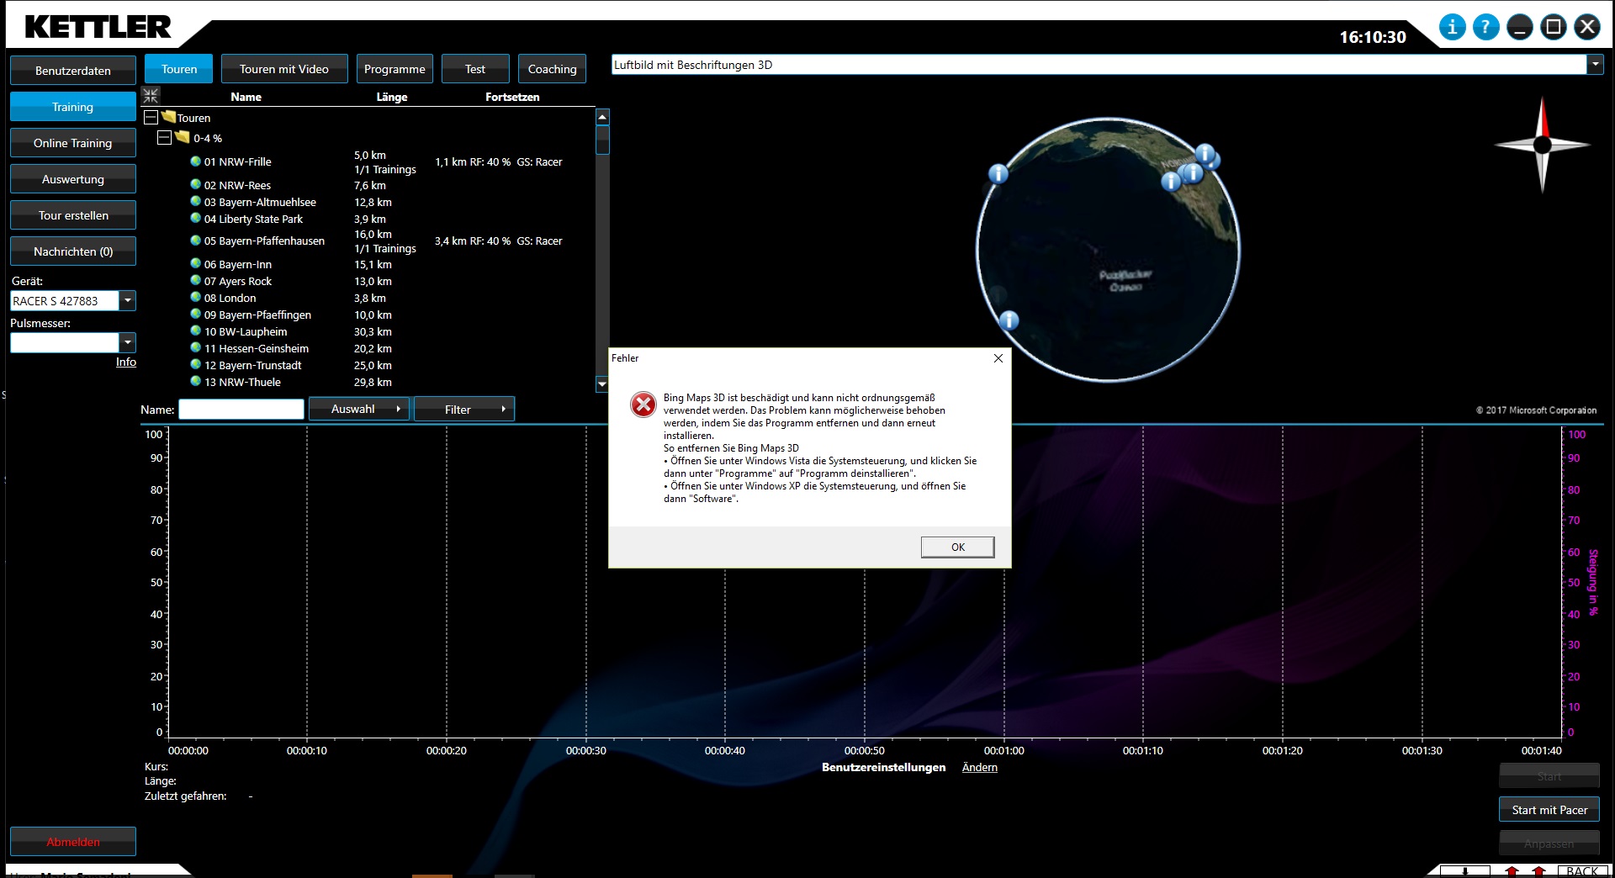Click the BACK button at the bottom right
This screenshot has width=1615, height=878.
pos(1582,871)
